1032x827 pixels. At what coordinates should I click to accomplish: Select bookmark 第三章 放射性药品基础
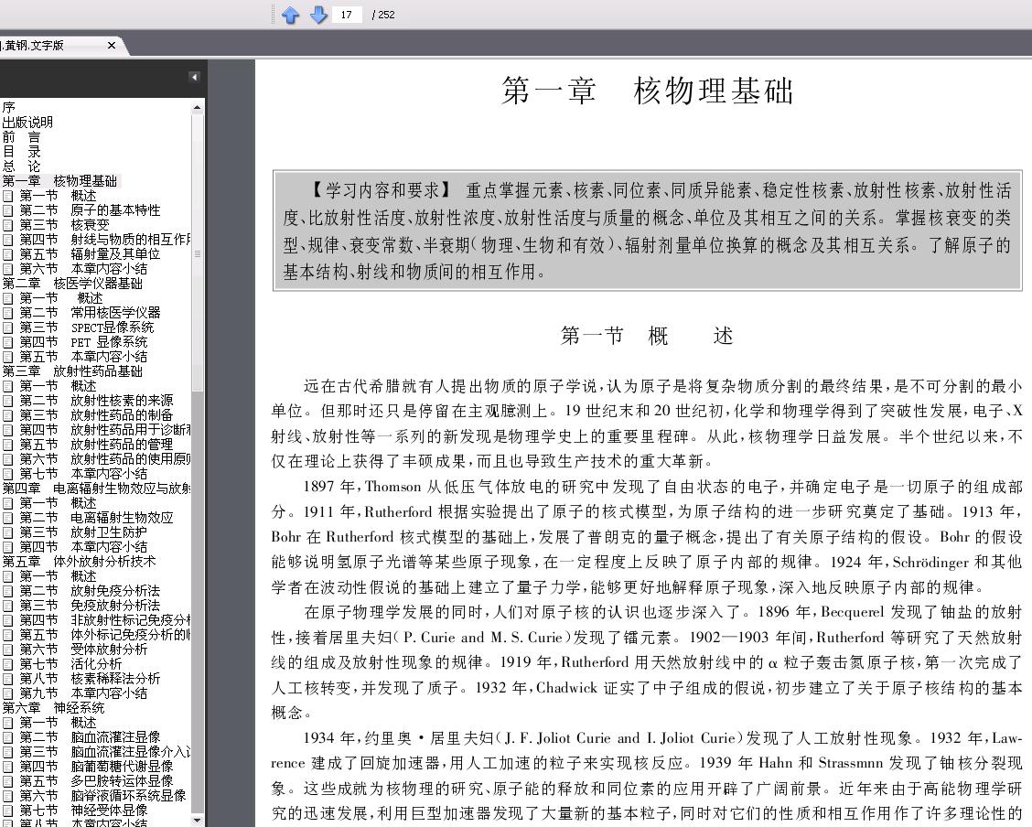72,371
